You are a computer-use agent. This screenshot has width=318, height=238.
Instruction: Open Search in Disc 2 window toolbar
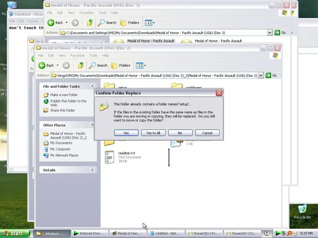(x=98, y=65)
